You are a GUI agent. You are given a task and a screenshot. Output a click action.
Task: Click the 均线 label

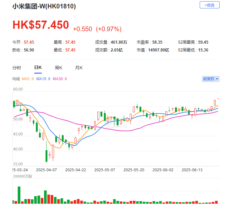tap(16, 79)
